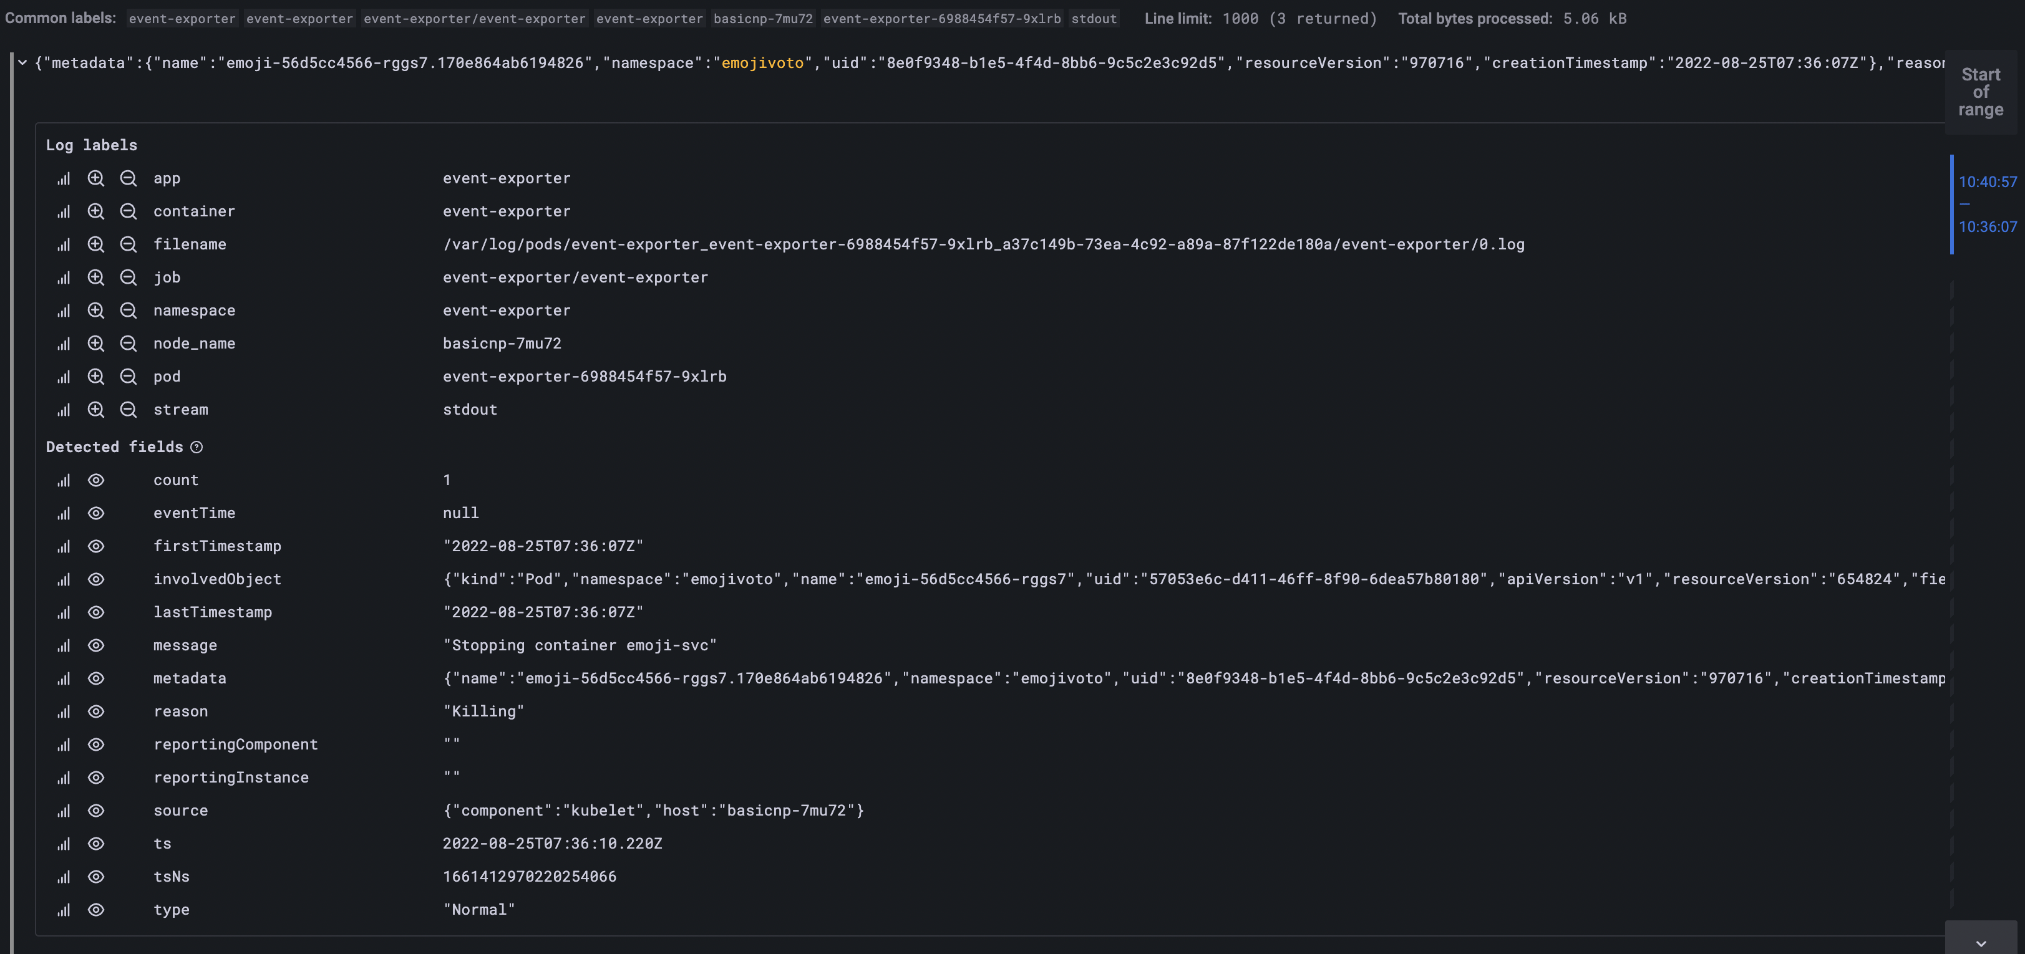The image size is (2025, 954).
Task: Filter out value on app label
Action: [128, 178]
